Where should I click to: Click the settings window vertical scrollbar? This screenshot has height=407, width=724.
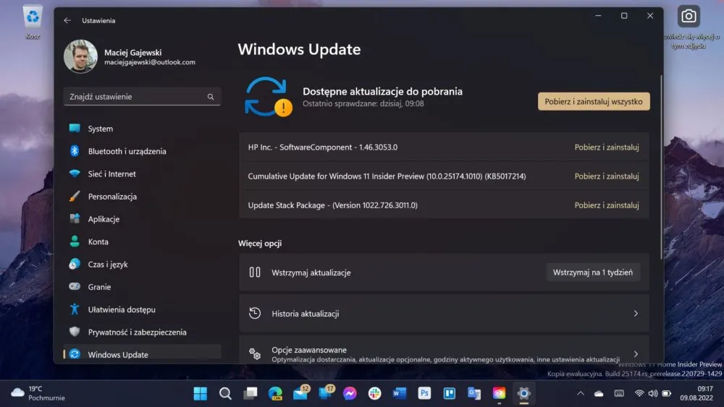(662, 166)
